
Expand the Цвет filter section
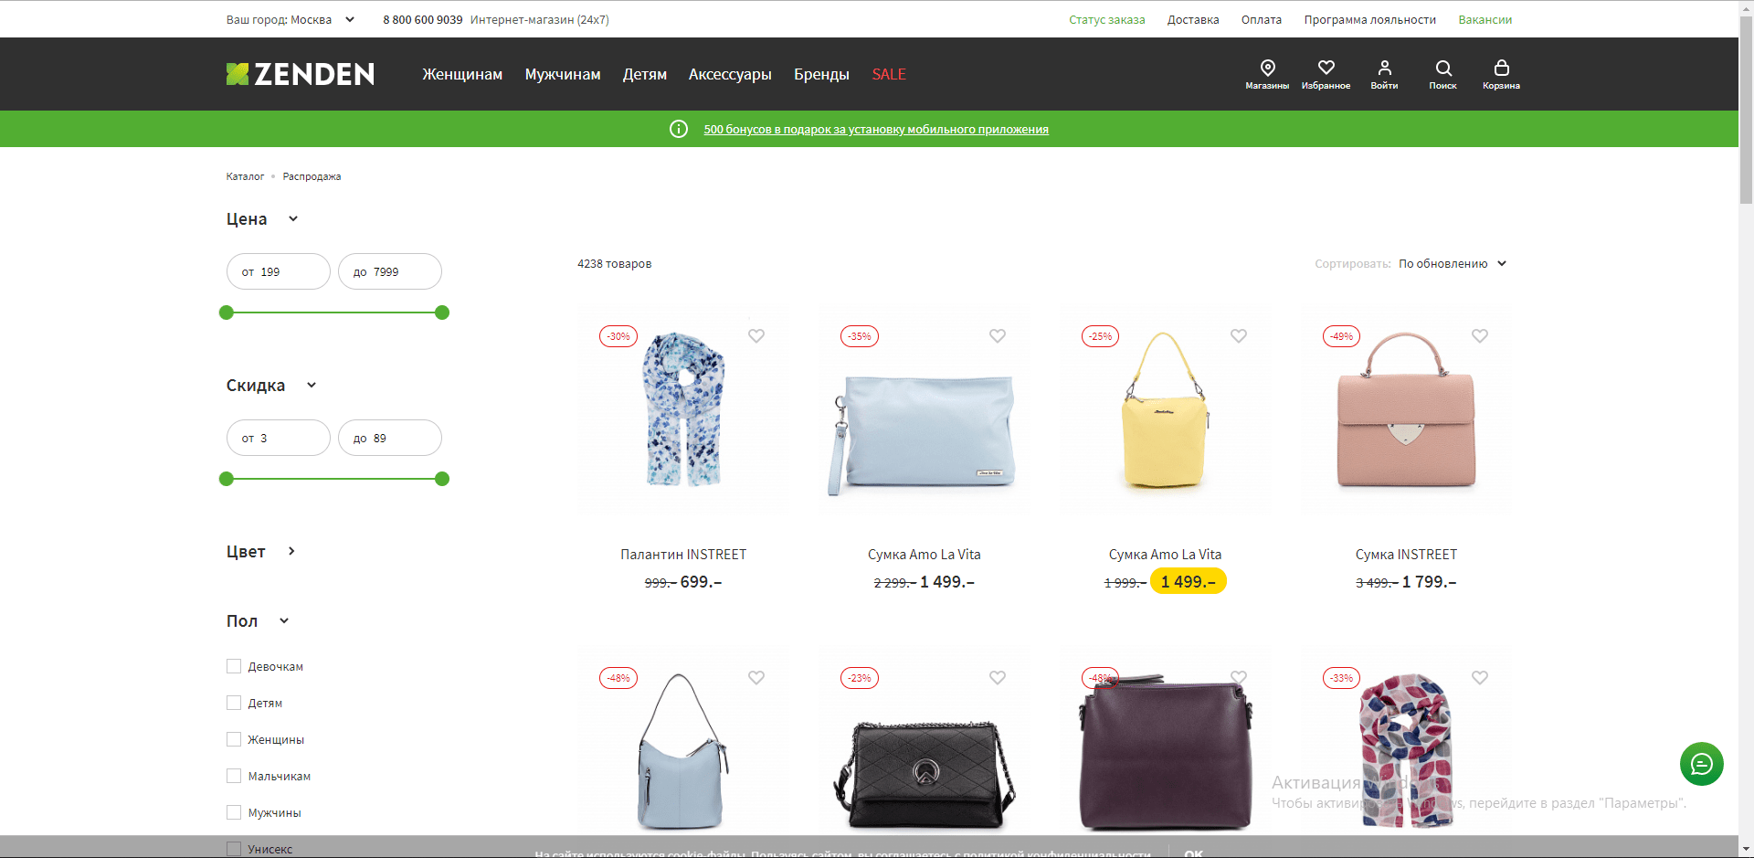point(261,552)
